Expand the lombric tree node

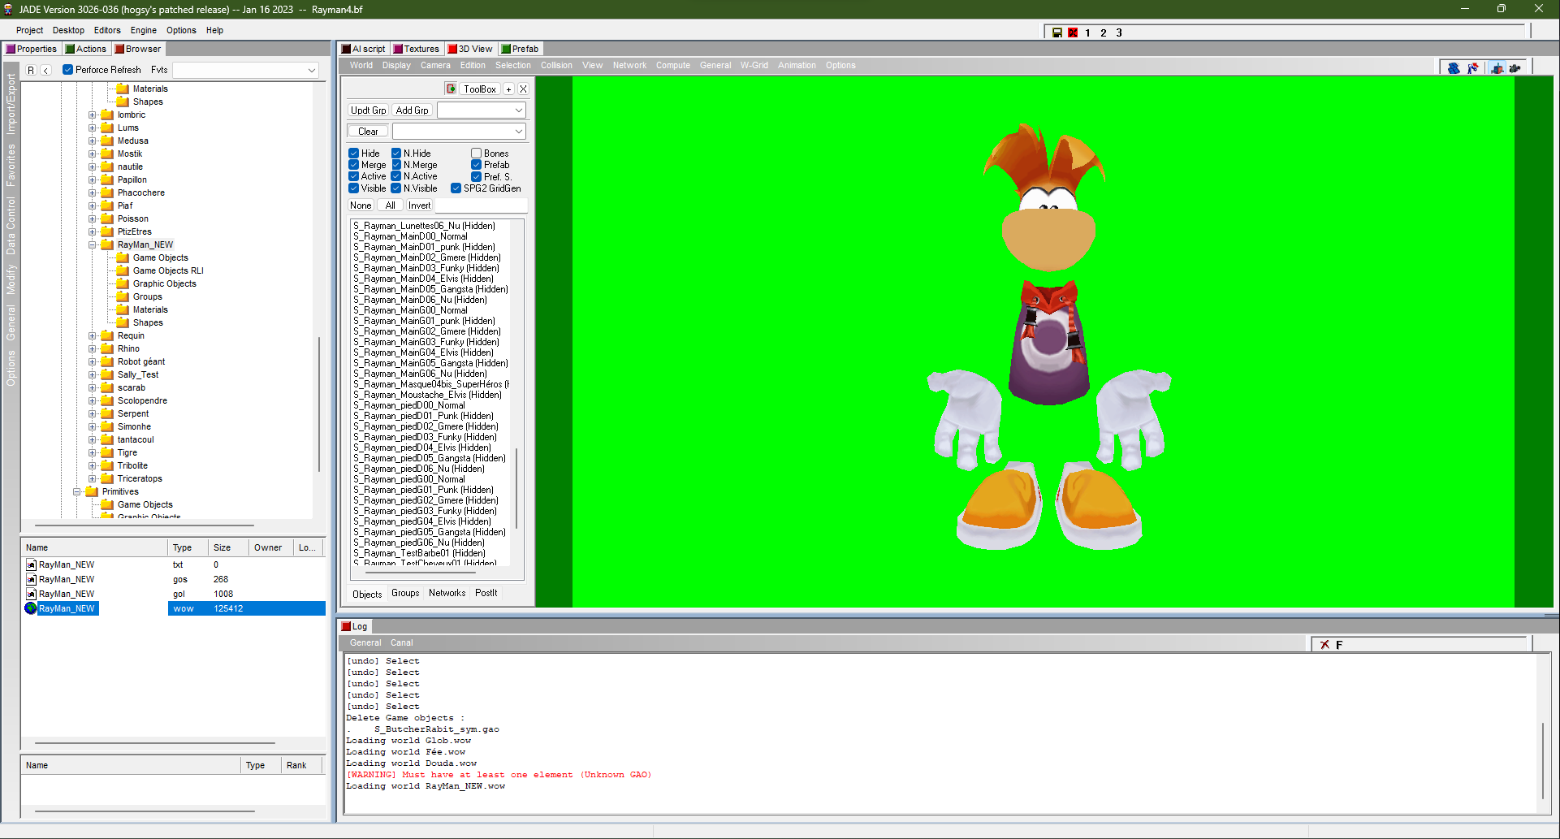93,115
